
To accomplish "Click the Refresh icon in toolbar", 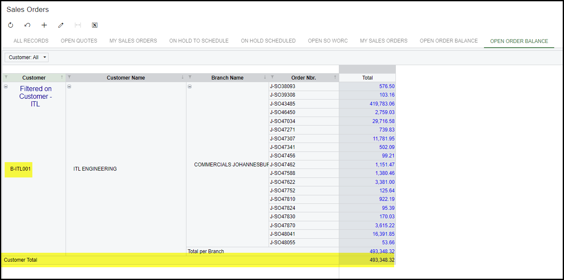I will [11, 25].
